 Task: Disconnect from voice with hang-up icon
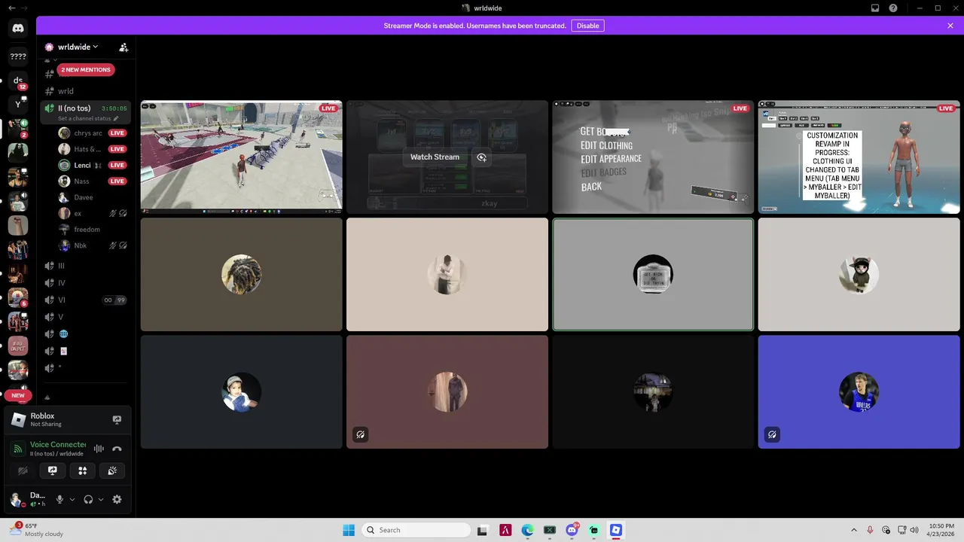click(x=117, y=449)
